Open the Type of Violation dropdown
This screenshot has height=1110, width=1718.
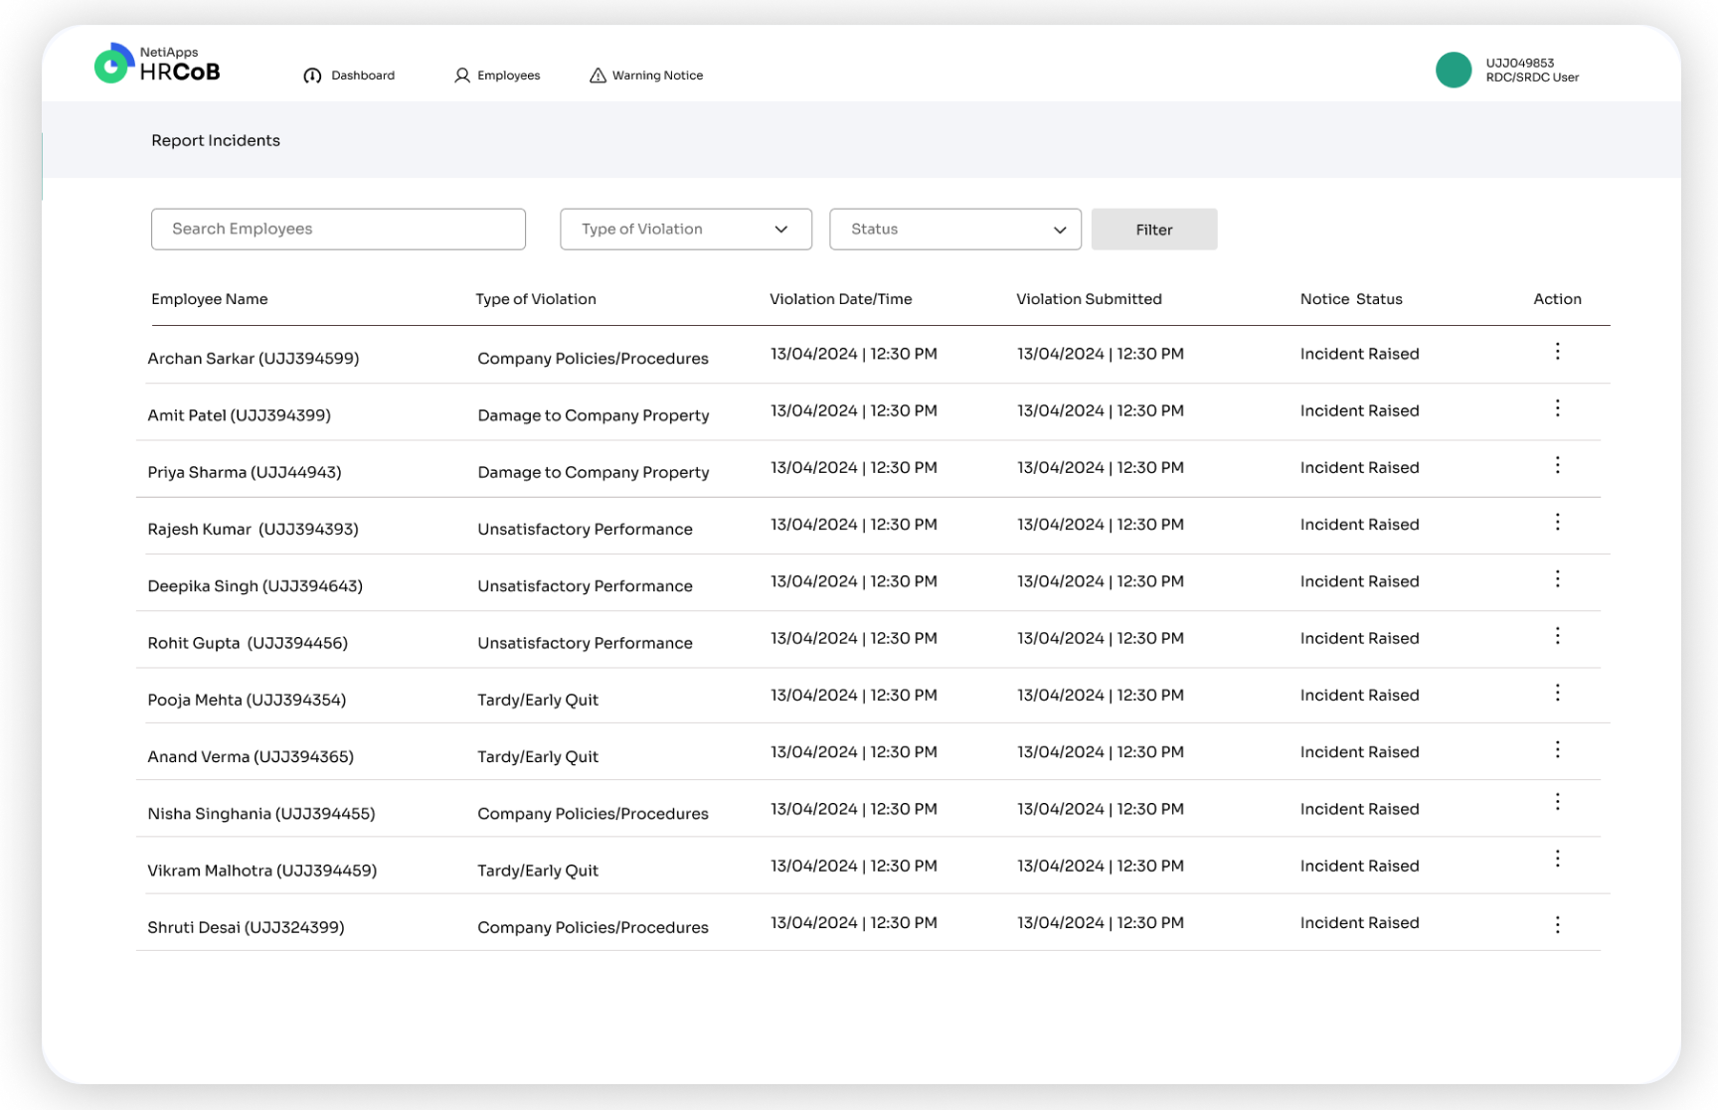tap(685, 229)
